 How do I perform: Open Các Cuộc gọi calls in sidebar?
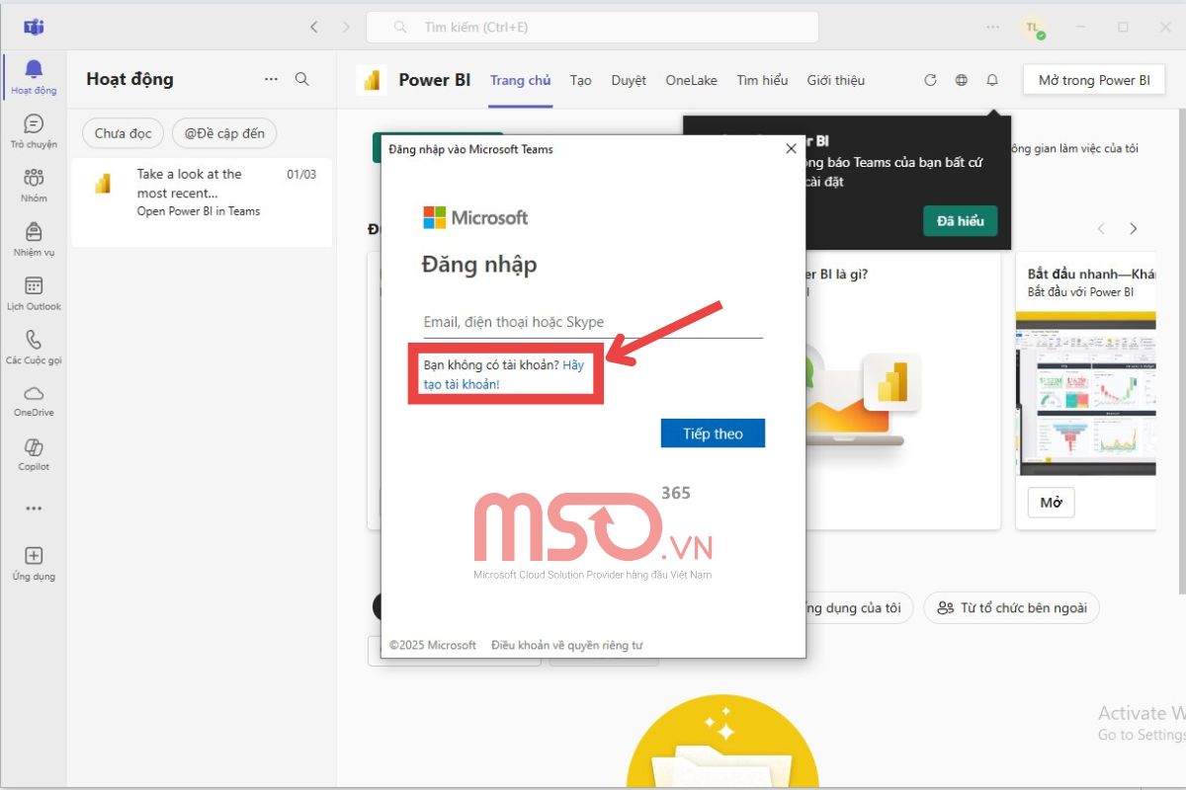[34, 347]
